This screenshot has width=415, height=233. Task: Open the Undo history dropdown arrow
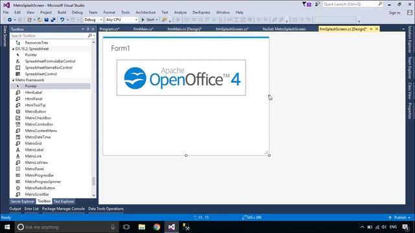67,20
